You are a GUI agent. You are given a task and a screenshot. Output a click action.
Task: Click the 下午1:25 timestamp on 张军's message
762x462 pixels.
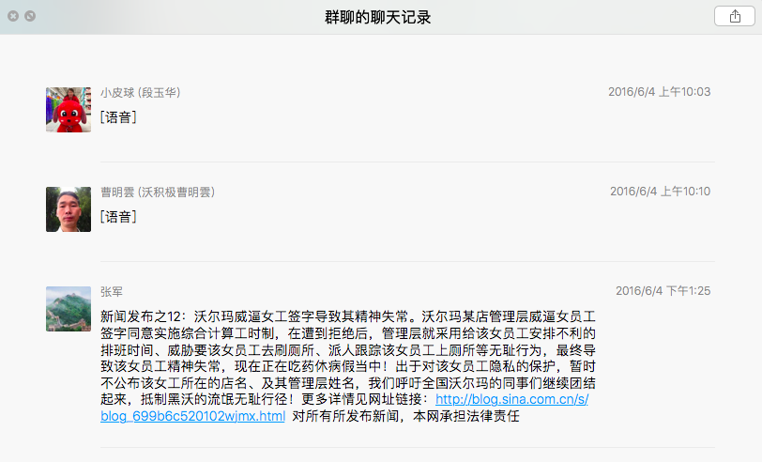(663, 291)
